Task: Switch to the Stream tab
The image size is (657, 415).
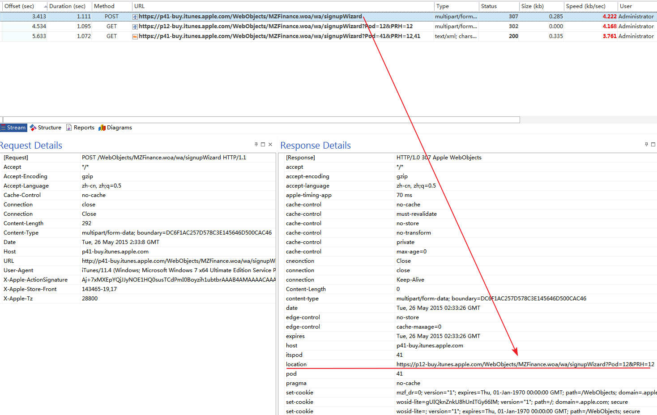Action: 14,128
